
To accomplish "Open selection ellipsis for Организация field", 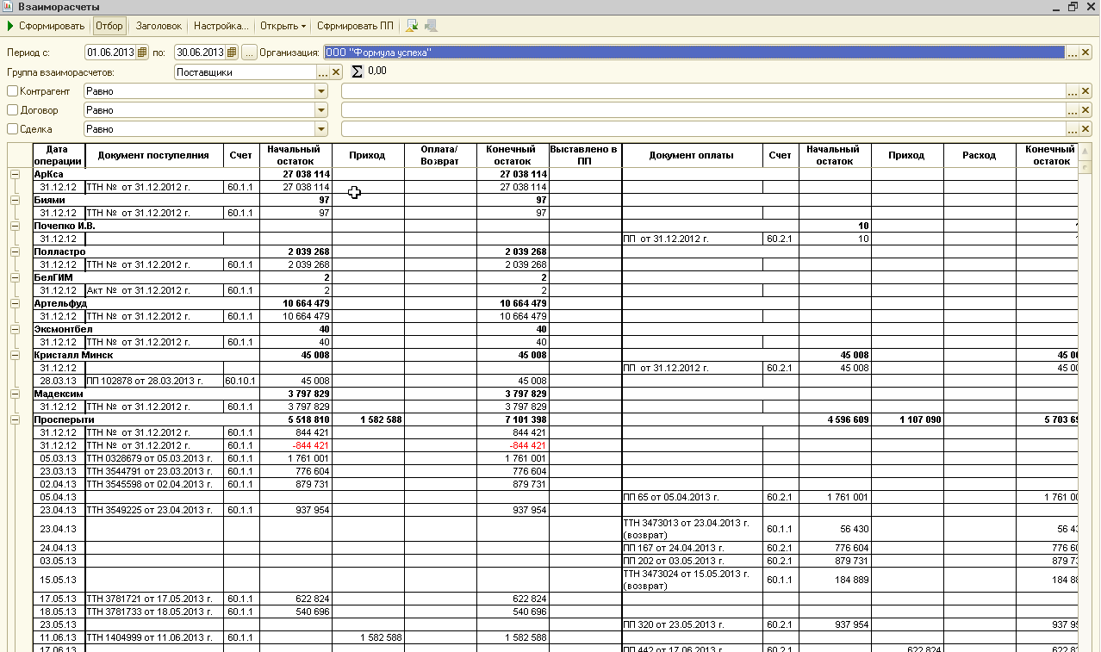I will point(1073,53).
